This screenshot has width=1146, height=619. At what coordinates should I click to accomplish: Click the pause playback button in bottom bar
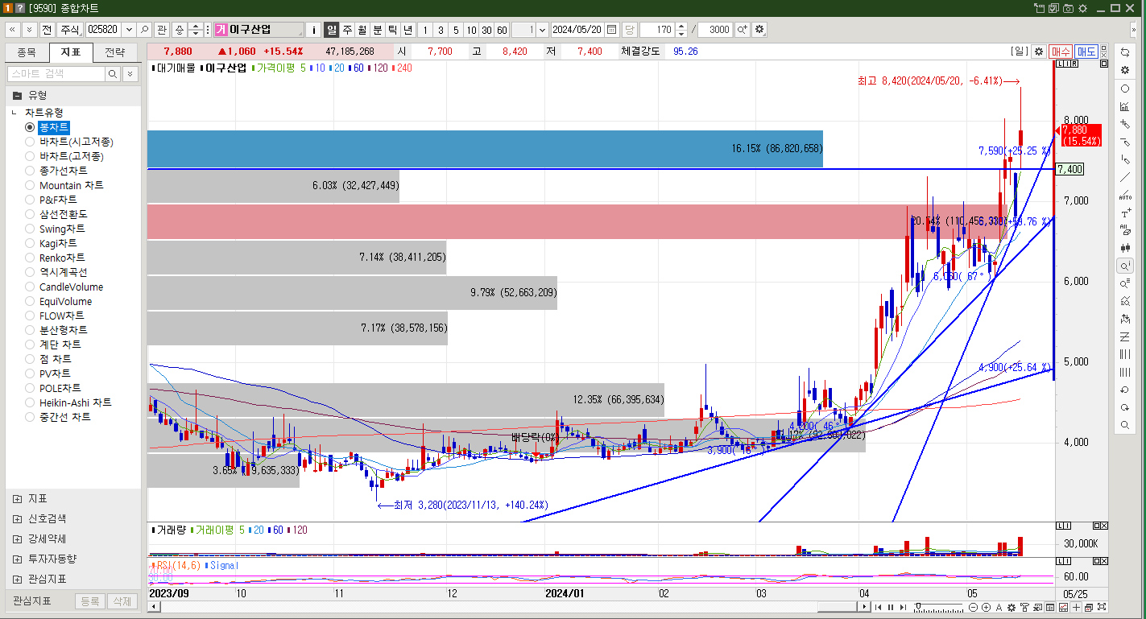click(891, 607)
